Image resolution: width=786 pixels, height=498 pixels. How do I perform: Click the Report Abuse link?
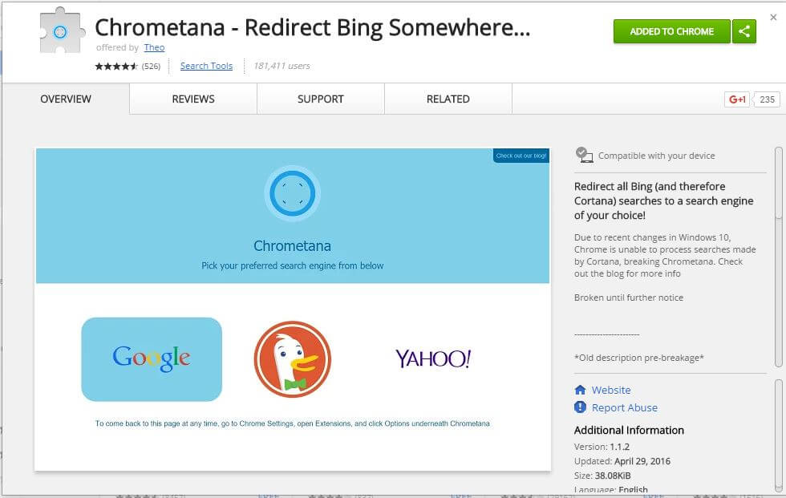(x=625, y=408)
